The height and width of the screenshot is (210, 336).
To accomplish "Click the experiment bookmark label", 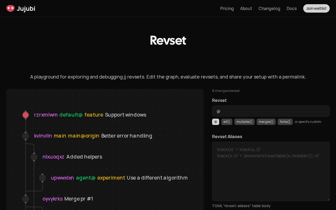I will [111, 178].
